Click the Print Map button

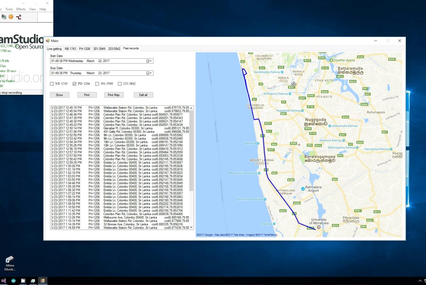(114, 95)
